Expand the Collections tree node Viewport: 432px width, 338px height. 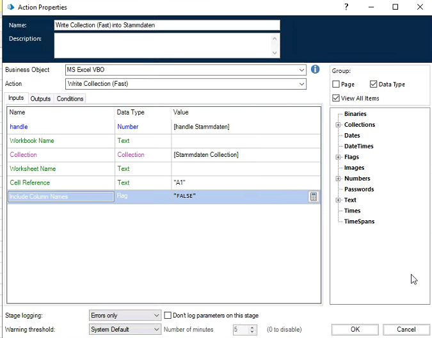[338, 125]
